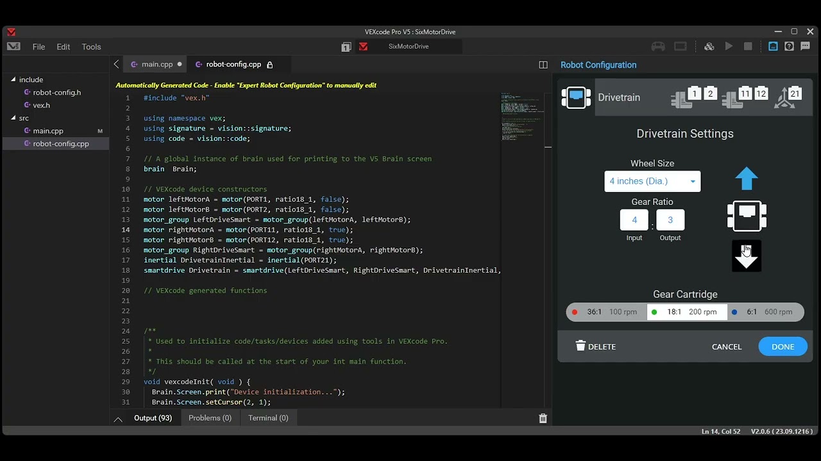Open vex.h in the file tree
This screenshot has width=821, height=461.
tap(41, 105)
